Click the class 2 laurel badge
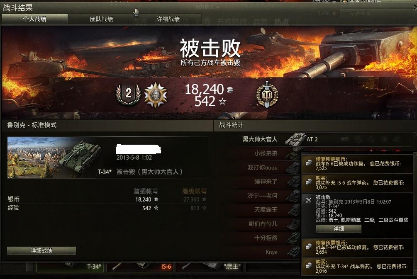The width and height of the screenshot is (417, 279). tap(129, 95)
